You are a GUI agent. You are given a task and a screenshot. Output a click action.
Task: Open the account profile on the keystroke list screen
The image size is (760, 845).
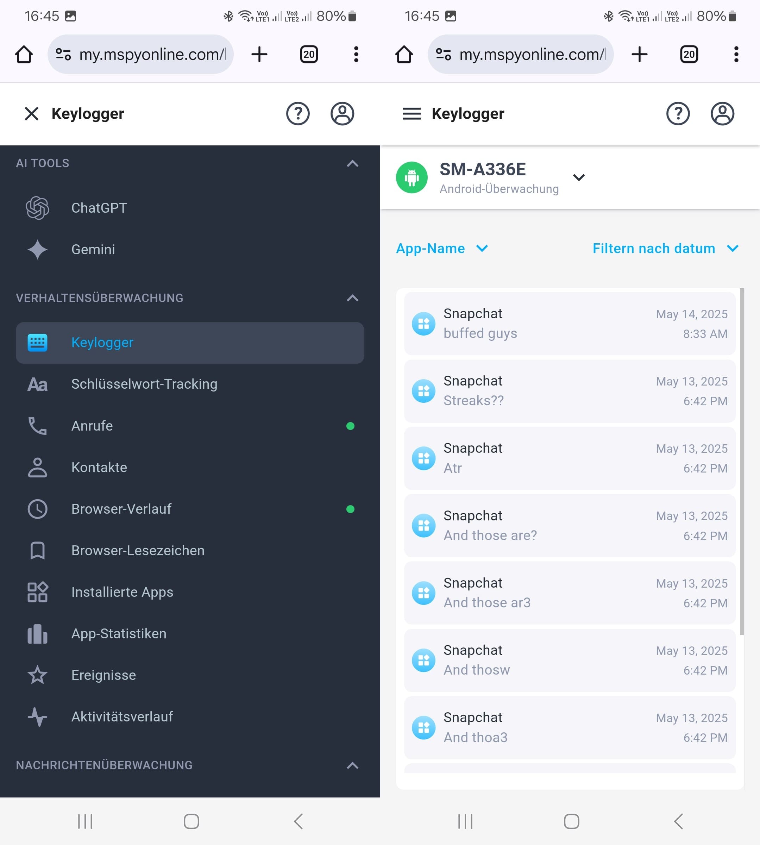coord(722,114)
